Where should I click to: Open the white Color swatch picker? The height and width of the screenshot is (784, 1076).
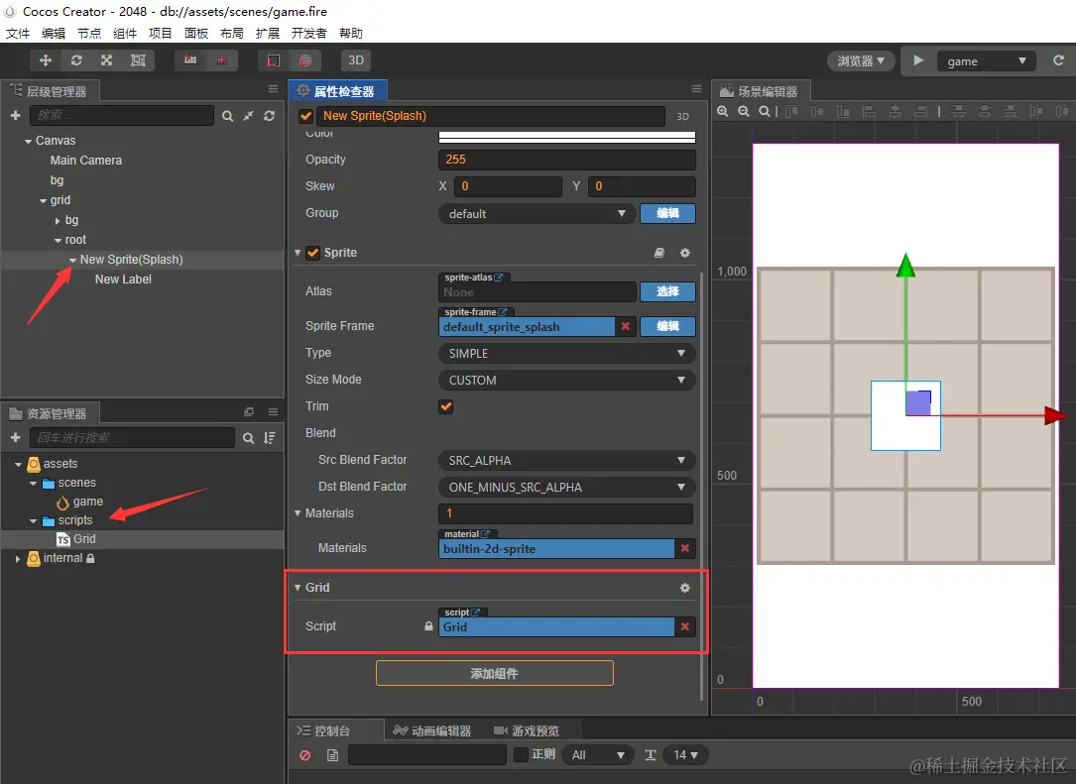point(567,137)
